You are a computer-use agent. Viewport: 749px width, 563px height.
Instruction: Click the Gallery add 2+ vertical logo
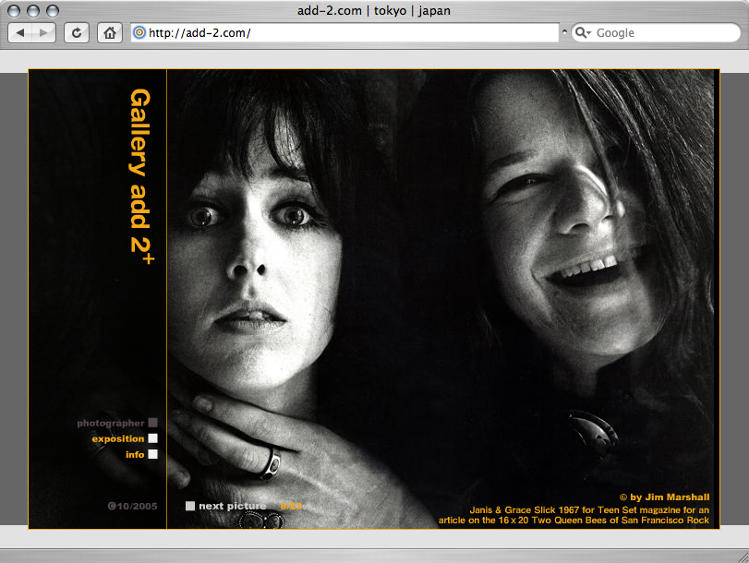click(142, 176)
